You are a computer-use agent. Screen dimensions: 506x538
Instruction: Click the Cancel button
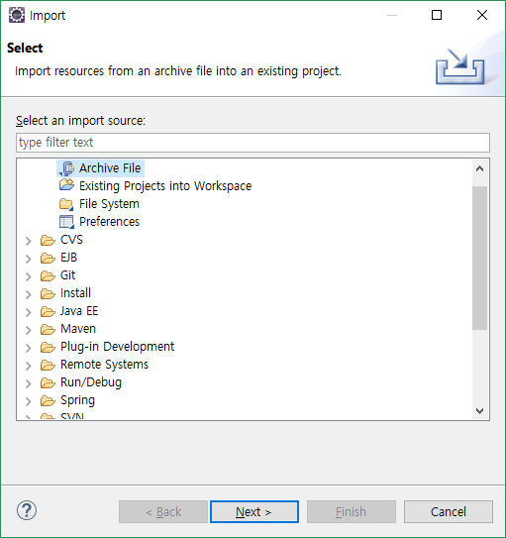(448, 511)
